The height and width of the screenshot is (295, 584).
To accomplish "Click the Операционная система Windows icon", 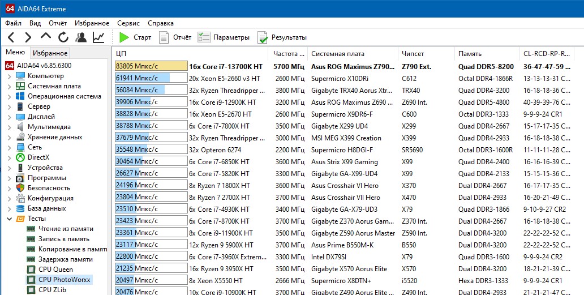I will 20,96.
